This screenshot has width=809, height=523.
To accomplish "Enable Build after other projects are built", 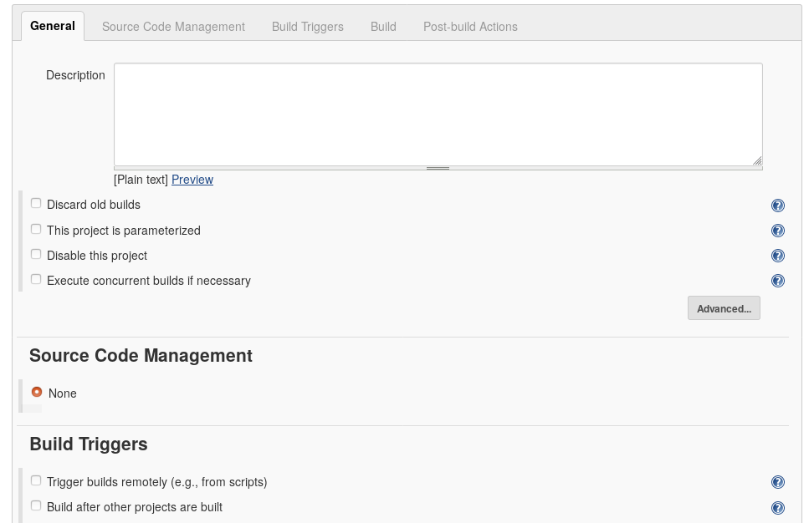I will pos(36,505).
